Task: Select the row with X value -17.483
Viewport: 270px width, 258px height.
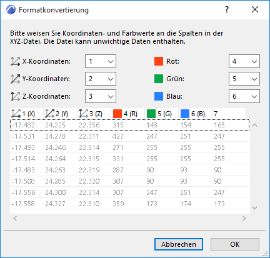Action: [129, 170]
